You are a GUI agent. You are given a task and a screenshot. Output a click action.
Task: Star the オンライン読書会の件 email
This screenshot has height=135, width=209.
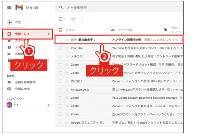click(67, 40)
